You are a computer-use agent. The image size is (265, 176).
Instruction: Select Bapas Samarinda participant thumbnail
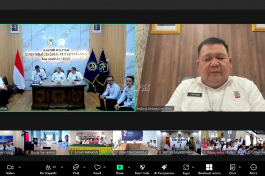46,143
